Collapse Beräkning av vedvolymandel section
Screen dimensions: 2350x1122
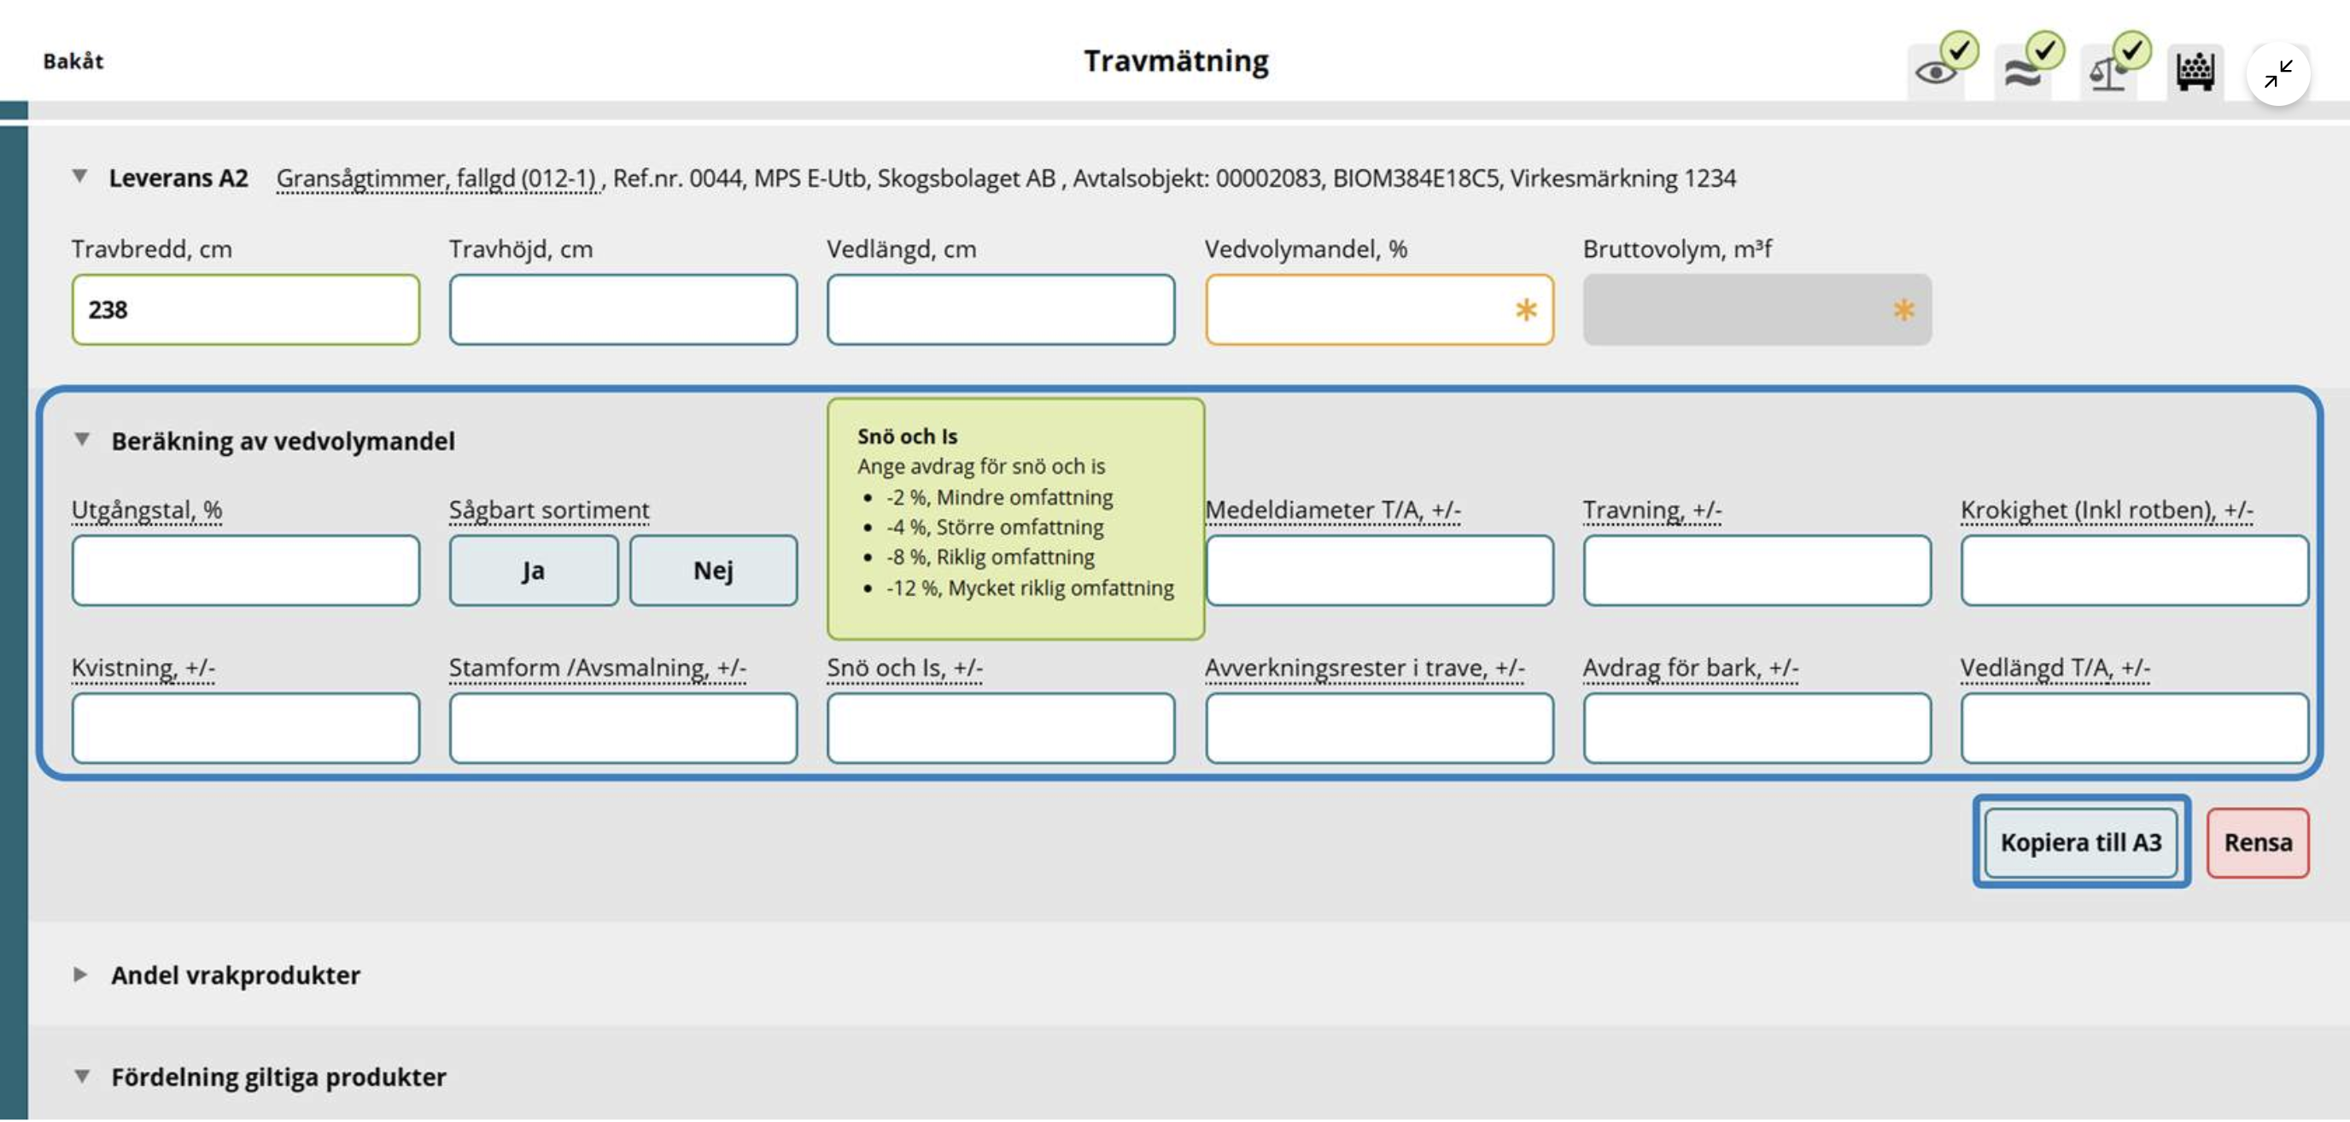click(x=82, y=440)
